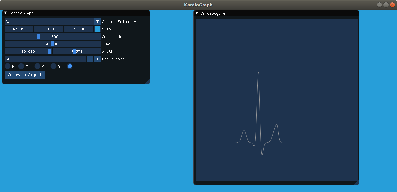Decrease Heart rate using the minus button
397x192 pixels.
[90, 59]
